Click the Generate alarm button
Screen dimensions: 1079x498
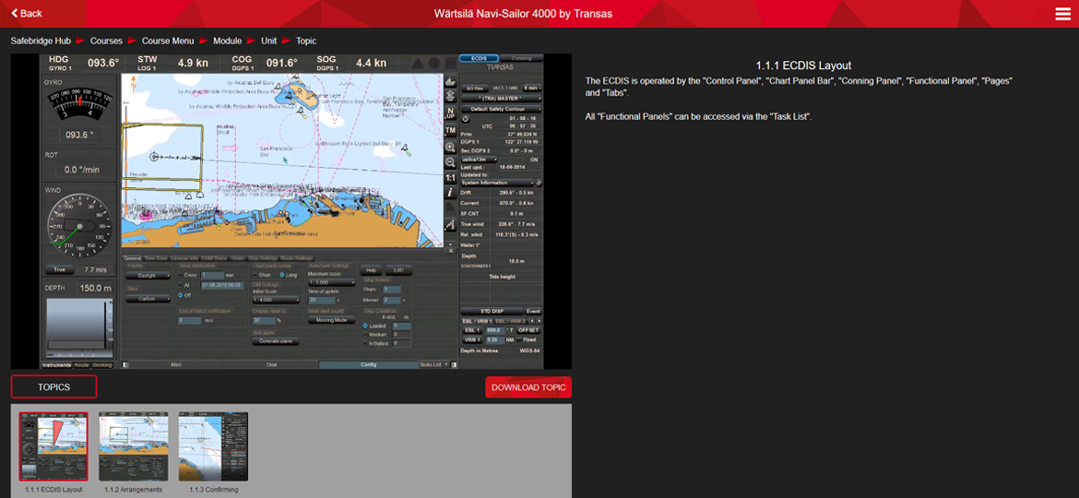[275, 341]
